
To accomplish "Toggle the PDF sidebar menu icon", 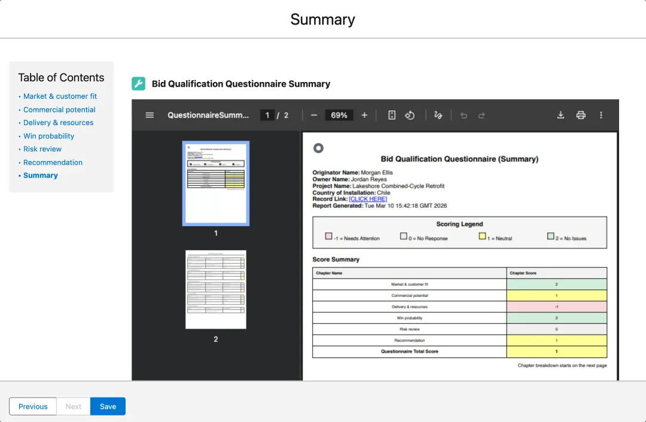I will 150,115.
